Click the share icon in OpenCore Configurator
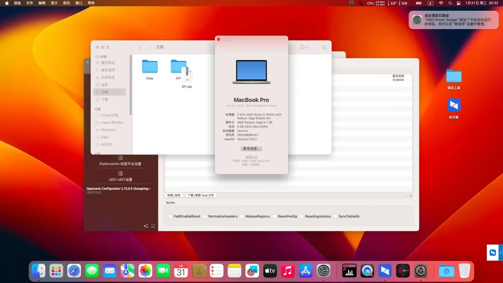This screenshot has width=503, height=283. (146, 226)
